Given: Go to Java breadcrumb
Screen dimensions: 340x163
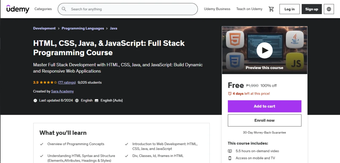Looking at the screenshot, I should pyautogui.click(x=113, y=28).
